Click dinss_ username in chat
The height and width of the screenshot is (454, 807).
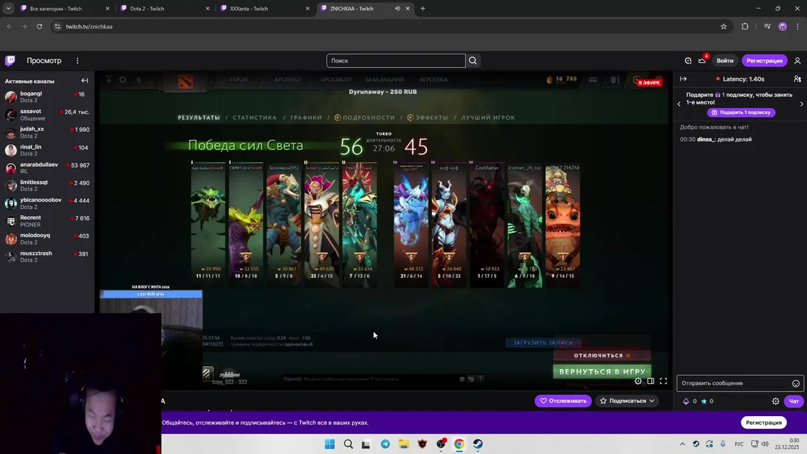click(705, 139)
